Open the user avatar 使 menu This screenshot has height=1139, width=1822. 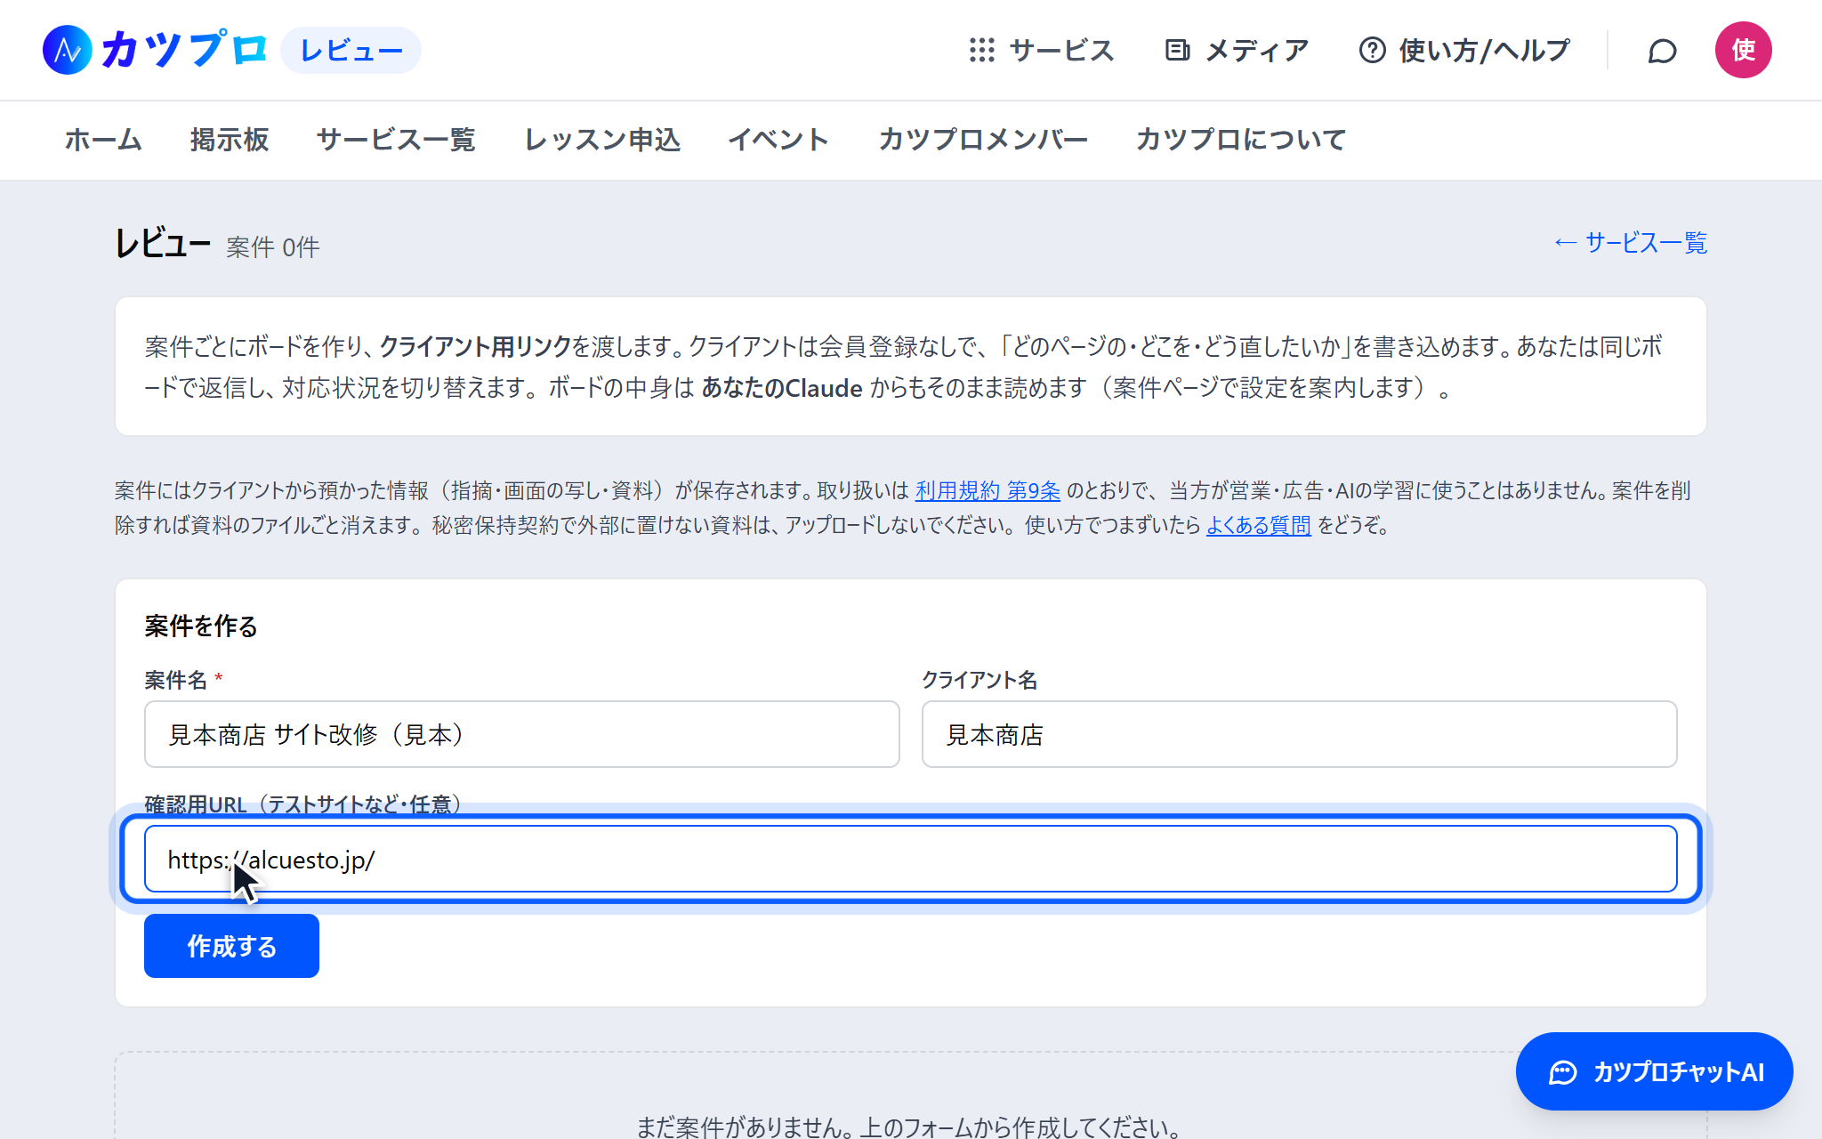click(x=1743, y=50)
